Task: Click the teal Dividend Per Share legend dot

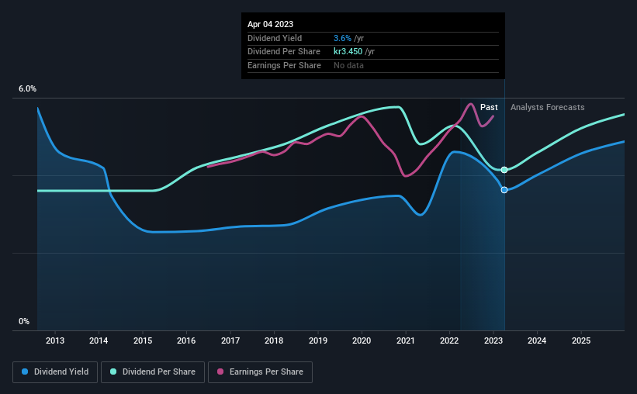Action: pyautogui.click(x=113, y=372)
